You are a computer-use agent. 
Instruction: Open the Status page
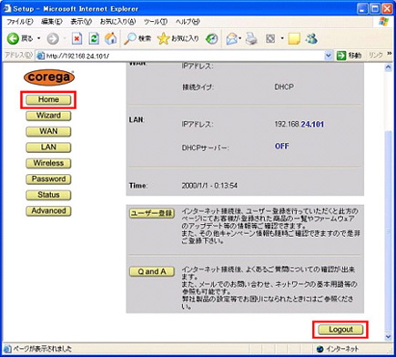[x=48, y=195]
